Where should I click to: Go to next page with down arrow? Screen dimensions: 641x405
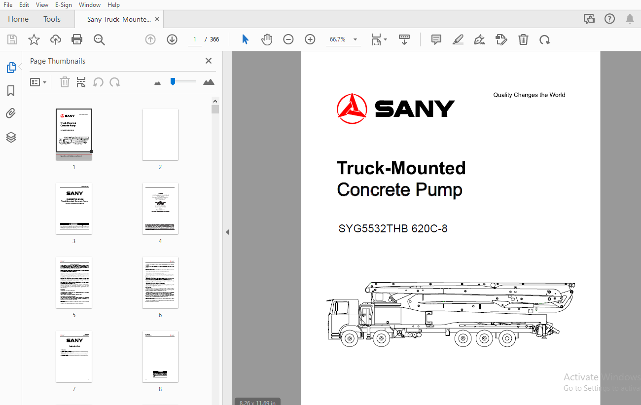172,39
